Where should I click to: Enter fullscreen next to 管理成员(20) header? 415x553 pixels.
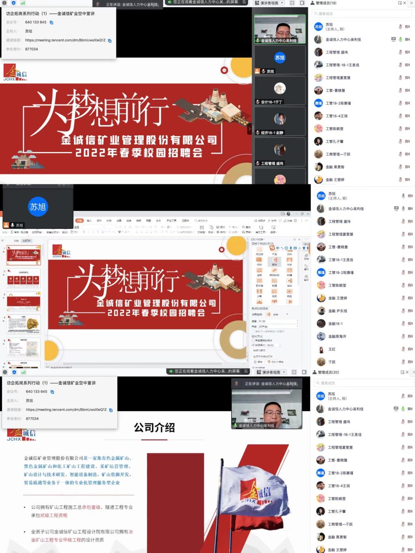(x=294, y=372)
